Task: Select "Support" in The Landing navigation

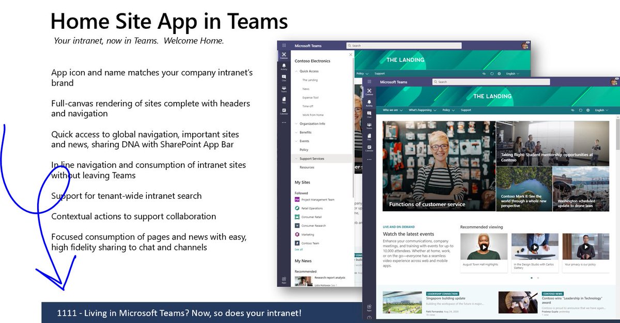Action: (466, 110)
